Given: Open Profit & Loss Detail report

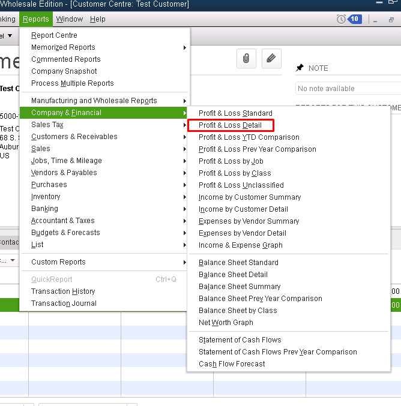Looking at the screenshot, I should coord(230,125).
